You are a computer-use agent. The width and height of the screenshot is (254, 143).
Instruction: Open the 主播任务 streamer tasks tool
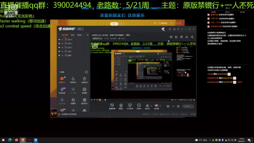pyautogui.click(x=84, y=80)
